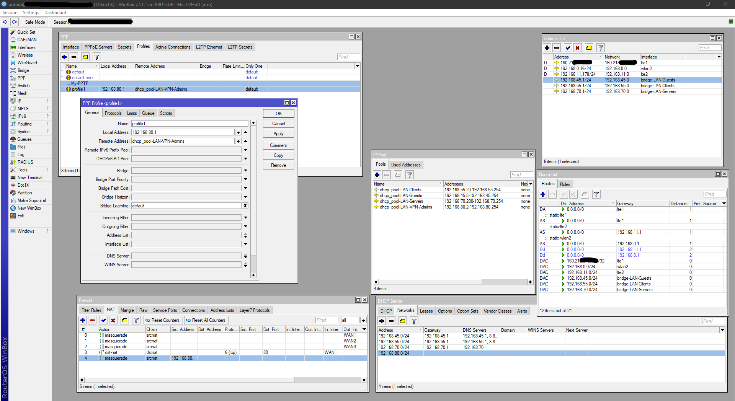This screenshot has width=735, height=401.
Task: Open Queues sidebar entry
Action: click(24, 139)
